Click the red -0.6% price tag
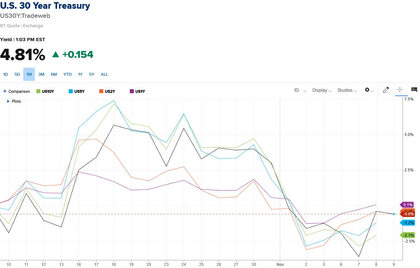420x268 pixels. click(408, 214)
